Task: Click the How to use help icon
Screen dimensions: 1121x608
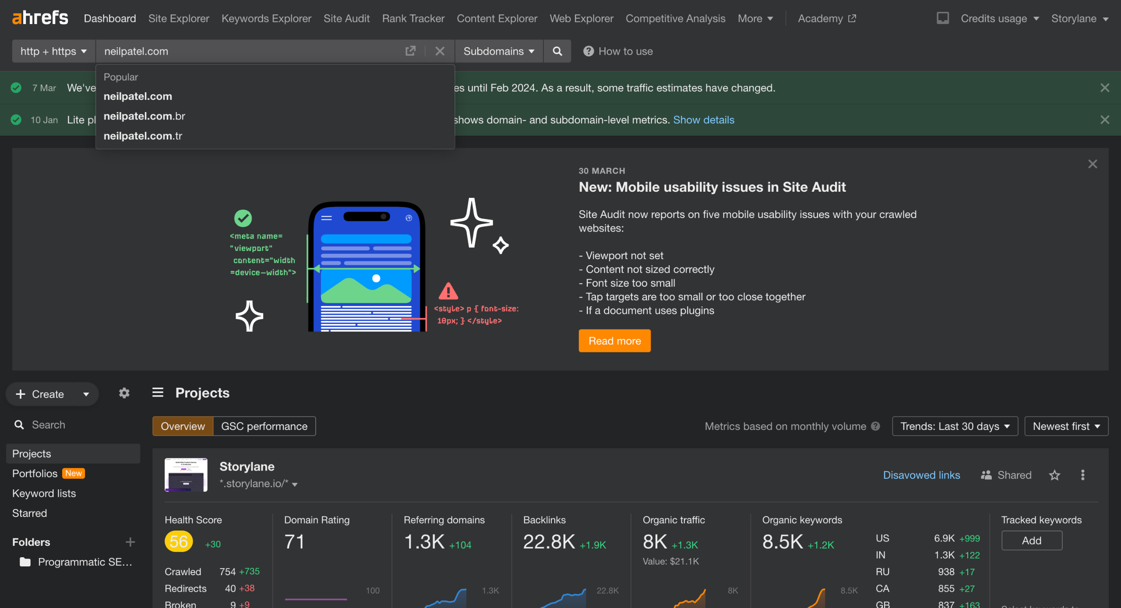Action: [589, 51]
